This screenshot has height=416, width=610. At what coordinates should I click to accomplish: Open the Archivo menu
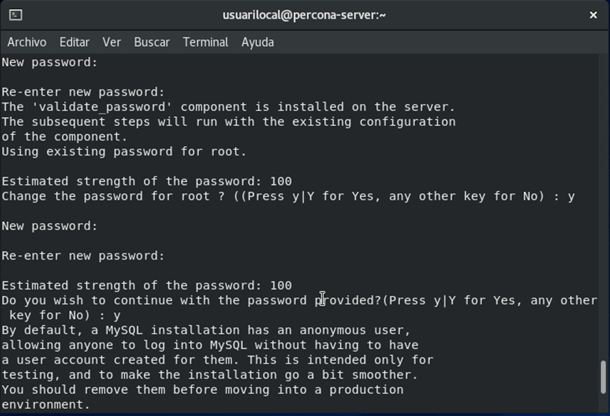[26, 42]
